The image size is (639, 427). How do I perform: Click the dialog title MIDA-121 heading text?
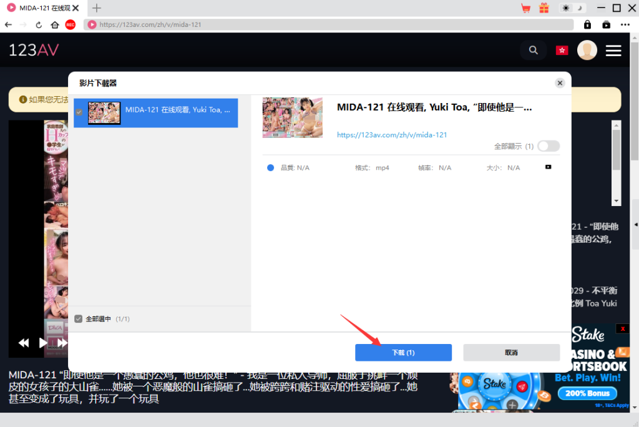[434, 107]
